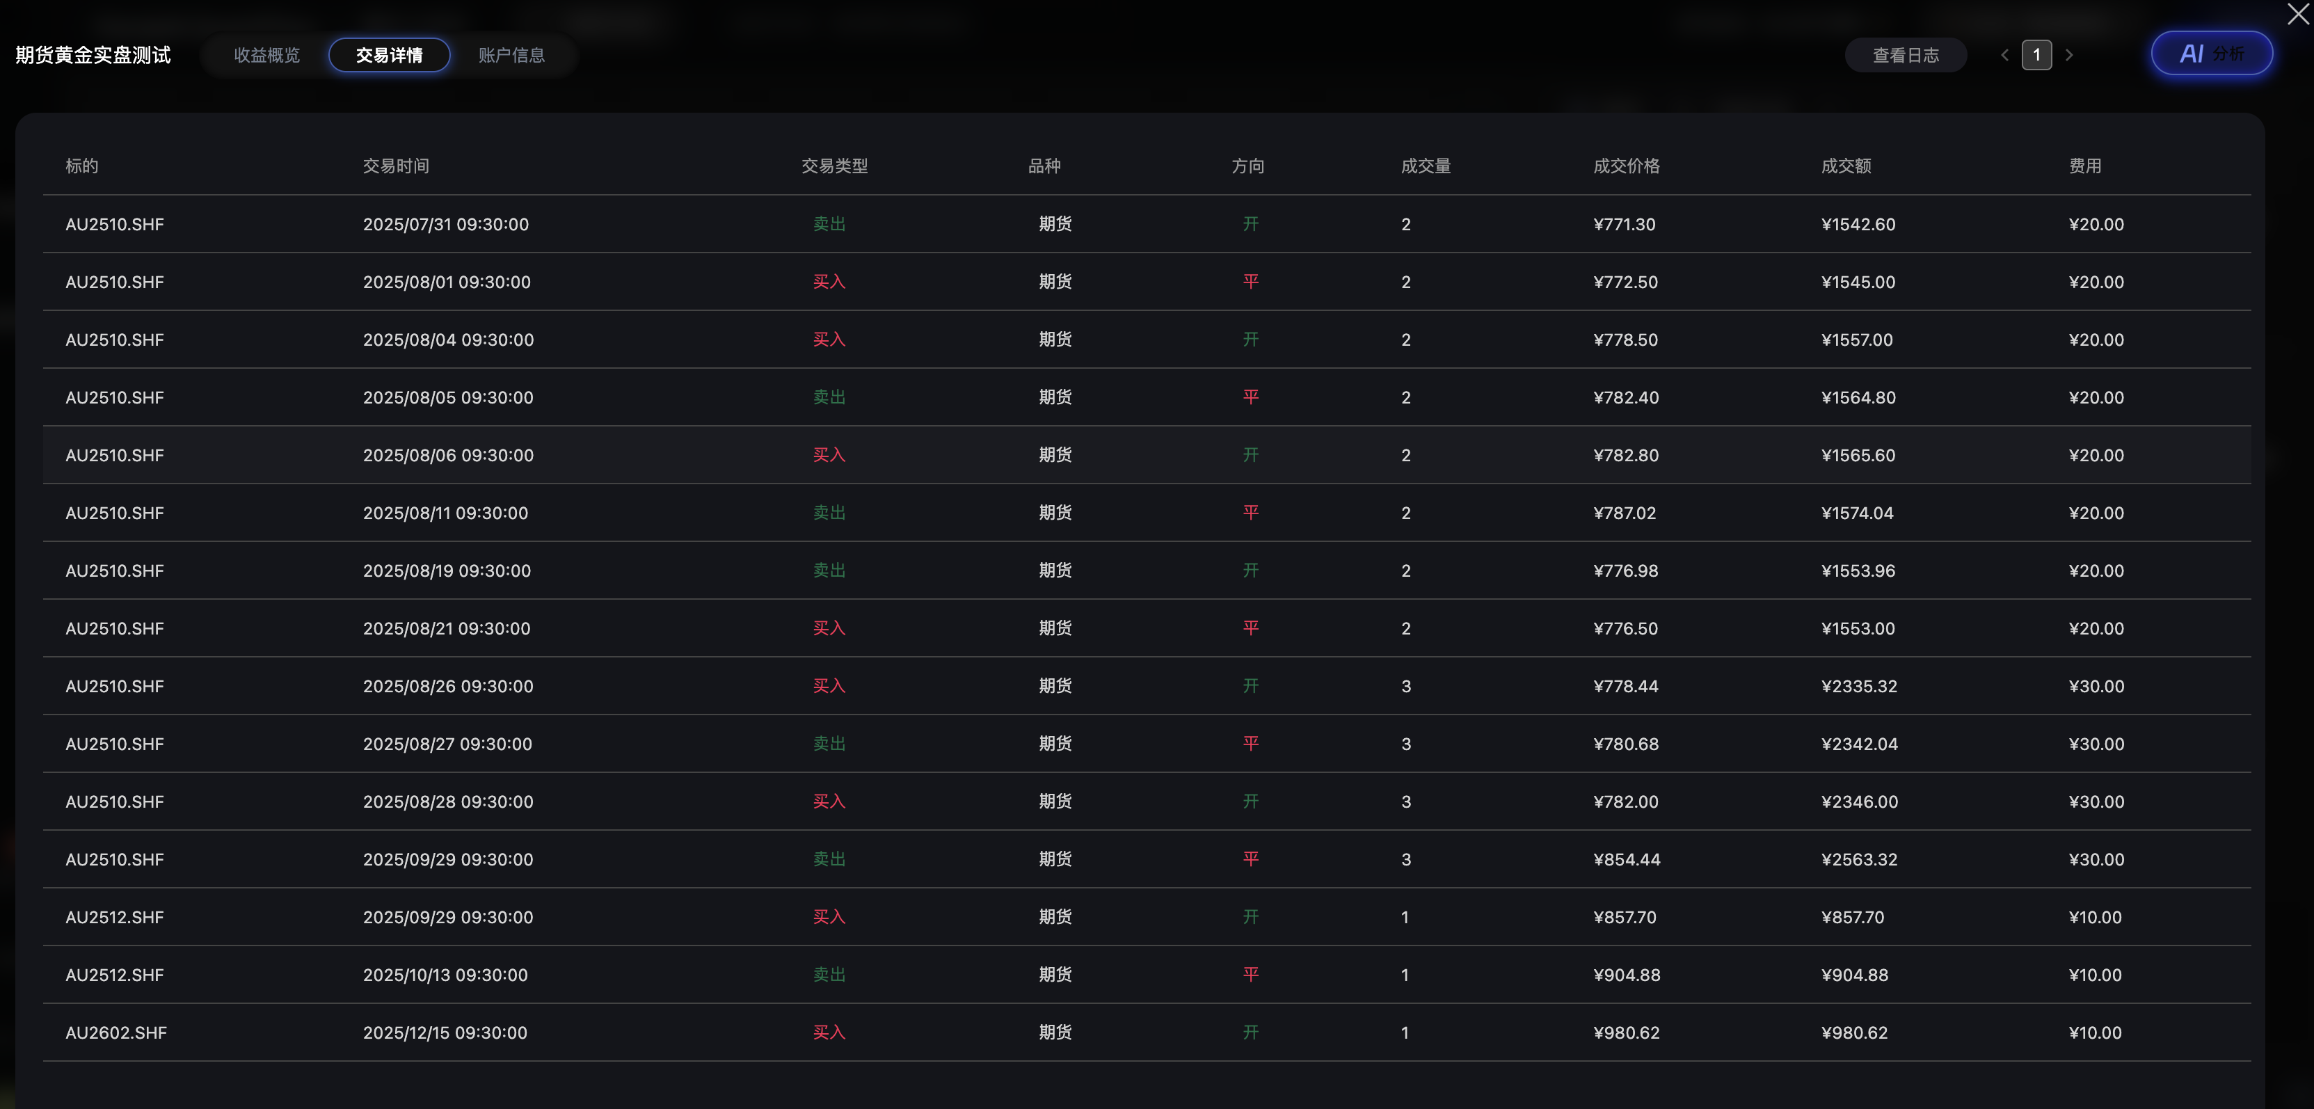2314x1109 pixels.
Task: Select the 交易详情 tab
Action: [389, 55]
